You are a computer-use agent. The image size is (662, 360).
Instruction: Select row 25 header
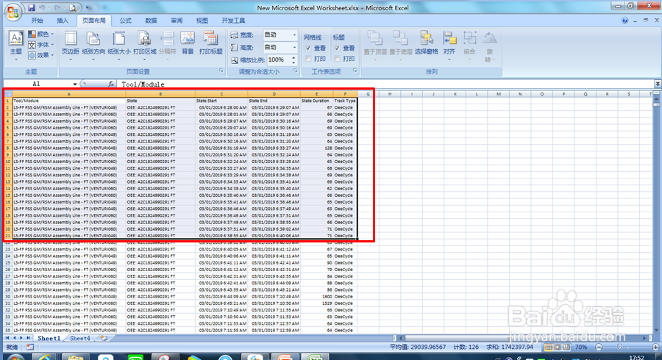pyautogui.click(x=8, y=262)
